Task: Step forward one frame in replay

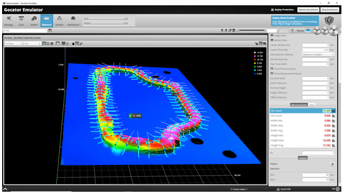Action: click(325, 30)
